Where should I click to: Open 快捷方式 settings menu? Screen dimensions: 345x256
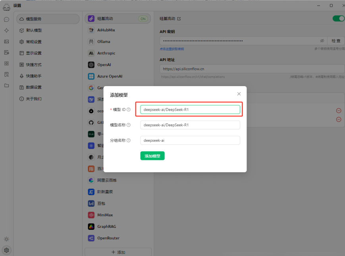48,65
